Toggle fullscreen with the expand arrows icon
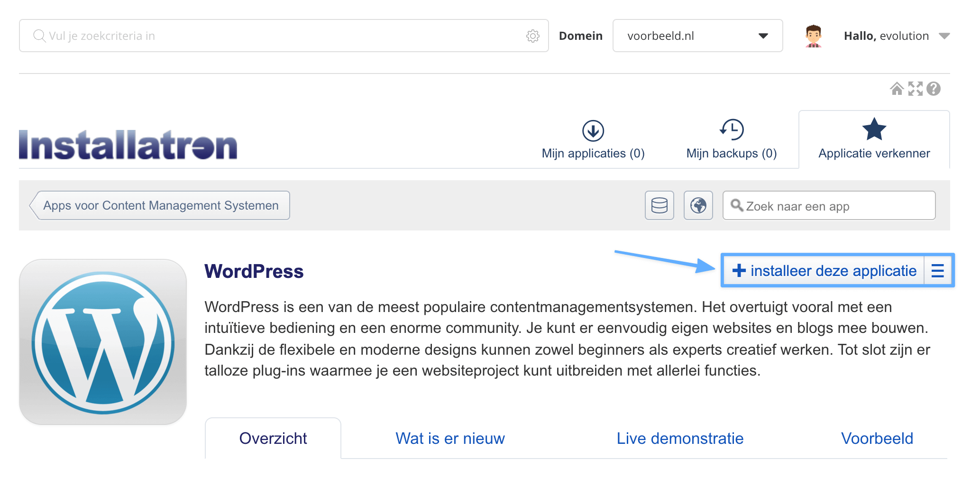Viewport: 971px width, 478px height. click(x=915, y=89)
